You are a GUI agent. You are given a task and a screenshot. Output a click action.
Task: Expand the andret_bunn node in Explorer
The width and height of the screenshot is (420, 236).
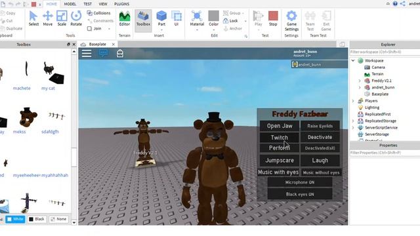(x=360, y=87)
